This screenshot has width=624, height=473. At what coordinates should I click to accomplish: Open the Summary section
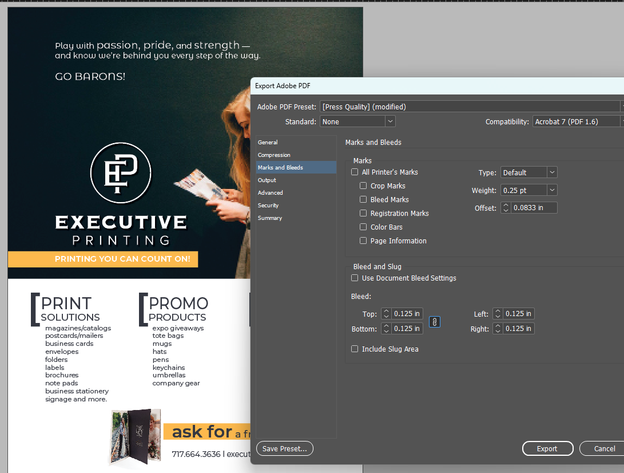click(296, 218)
